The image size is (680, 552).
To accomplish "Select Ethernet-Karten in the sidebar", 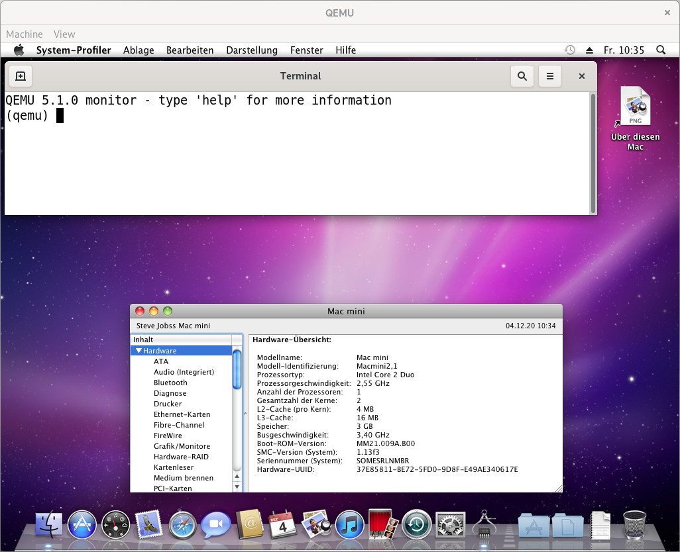I will [182, 414].
